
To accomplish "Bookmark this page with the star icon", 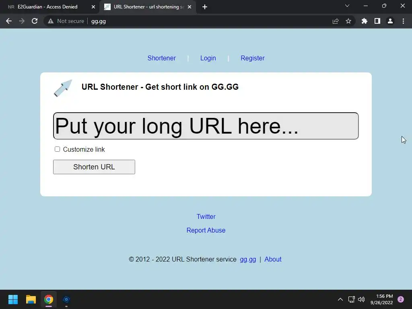I will coord(348,21).
